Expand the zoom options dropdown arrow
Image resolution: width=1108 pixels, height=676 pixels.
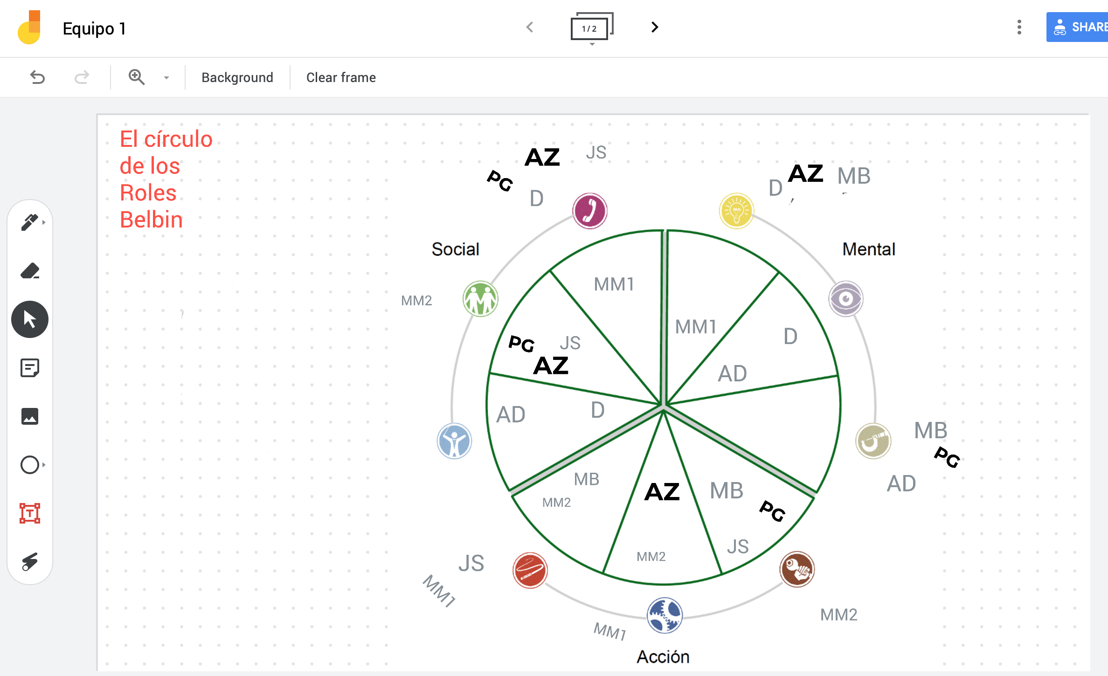pos(166,78)
